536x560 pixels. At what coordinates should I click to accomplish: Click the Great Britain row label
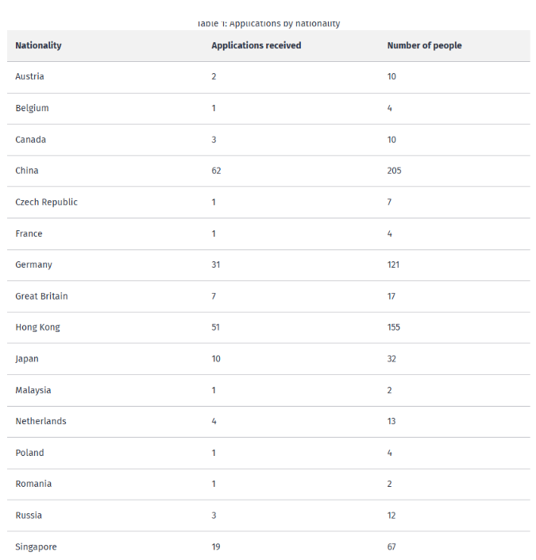click(41, 296)
